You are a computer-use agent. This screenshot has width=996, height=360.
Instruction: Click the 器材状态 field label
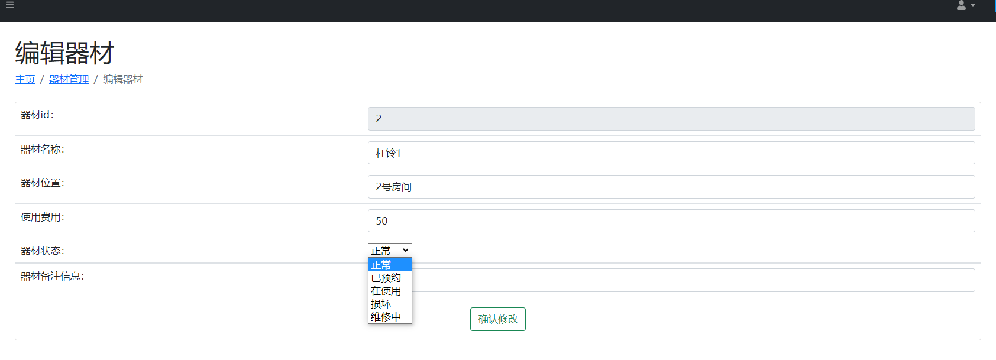click(x=43, y=251)
